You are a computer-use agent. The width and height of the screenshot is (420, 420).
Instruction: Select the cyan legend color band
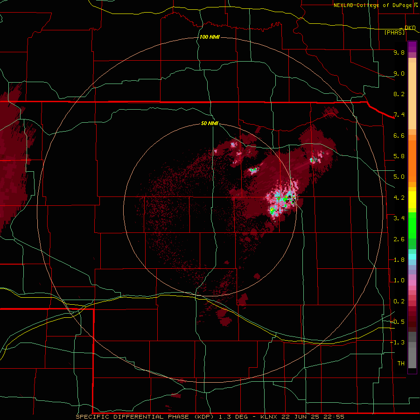coord(412,257)
